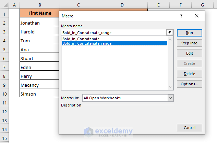Image resolution: width=217 pixels, height=143 pixels.
Task: Select column A header
Action: click(14, 5)
